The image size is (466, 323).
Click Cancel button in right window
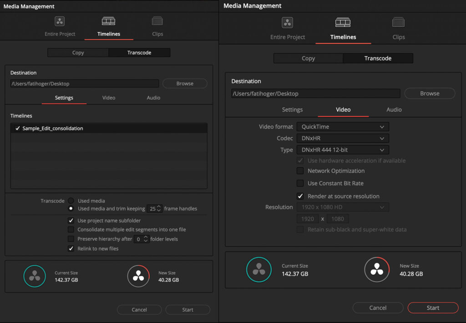[378, 308]
